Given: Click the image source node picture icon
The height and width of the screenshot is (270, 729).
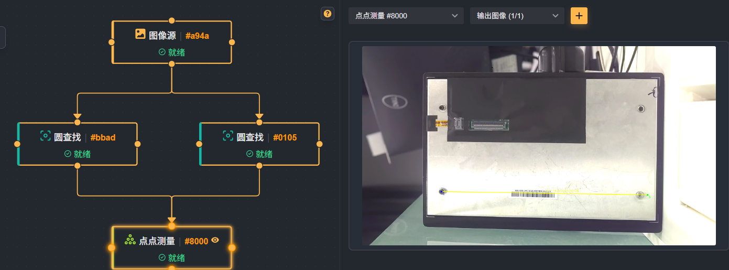Looking at the screenshot, I should 140,34.
